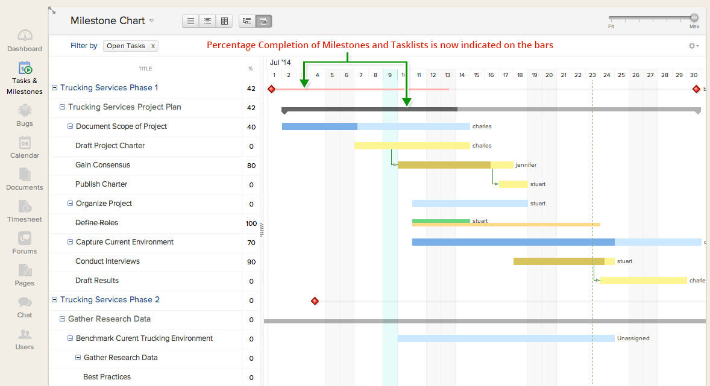Remove the Open Tasks filter
The width and height of the screenshot is (710, 386).
(x=153, y=46)
